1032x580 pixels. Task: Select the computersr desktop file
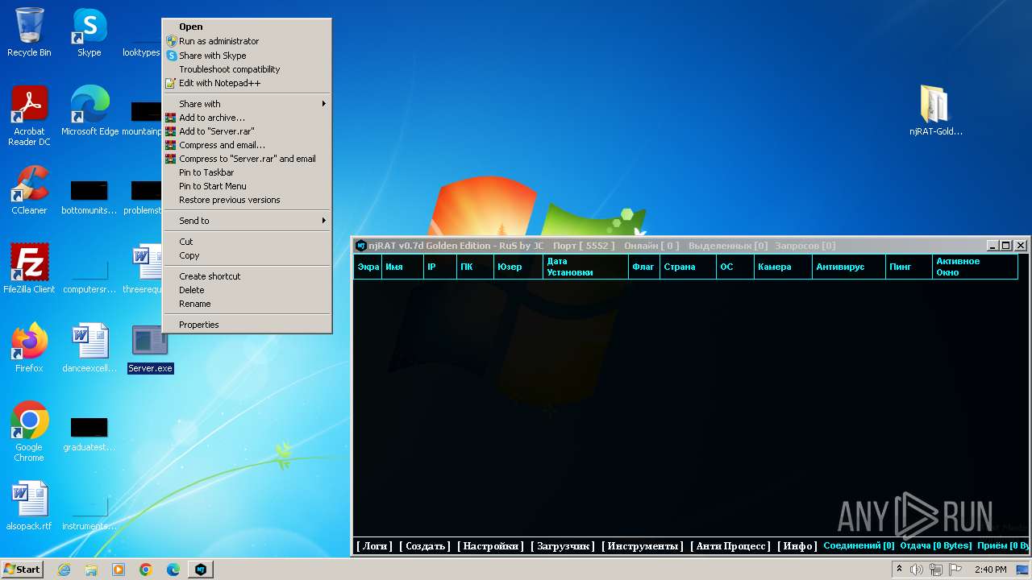pos(89,275)
